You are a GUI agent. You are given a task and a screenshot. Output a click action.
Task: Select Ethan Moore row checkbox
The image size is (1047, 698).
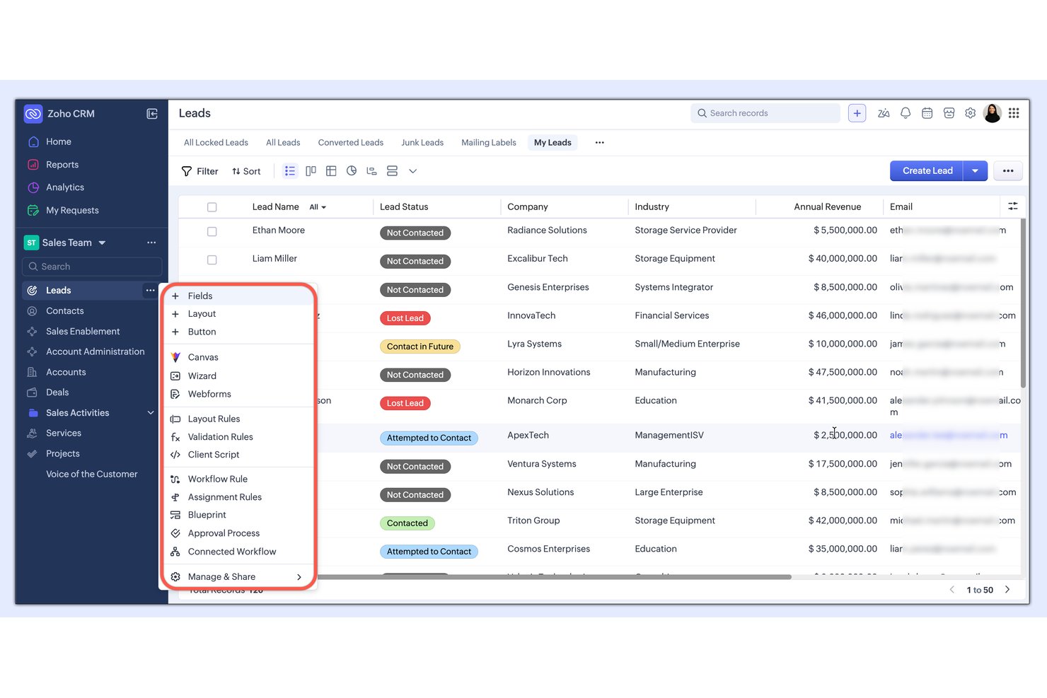(212, 232)
